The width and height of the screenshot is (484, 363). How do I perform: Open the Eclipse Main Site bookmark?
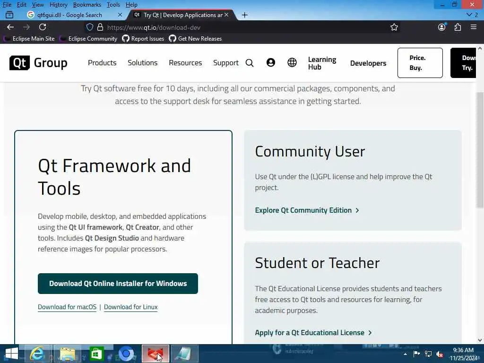pyautogui.click(x=29, y=39)
